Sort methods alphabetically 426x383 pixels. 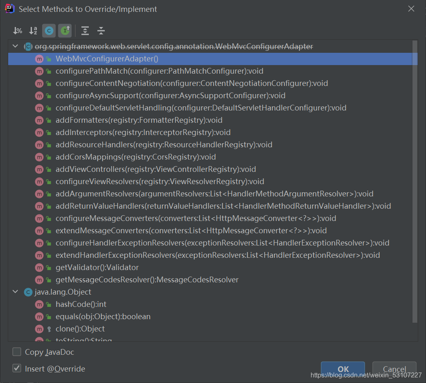[x=33, y=31]
